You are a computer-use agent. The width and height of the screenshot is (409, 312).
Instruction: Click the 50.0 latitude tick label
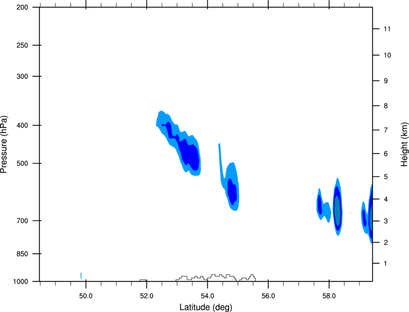(86, 296)
